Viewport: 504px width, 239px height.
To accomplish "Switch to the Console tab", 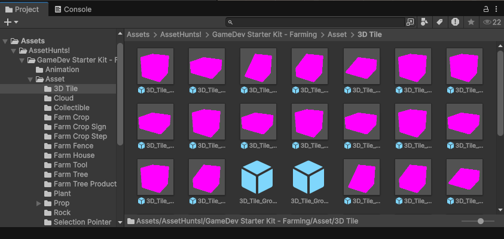I will tap(72, 10).
